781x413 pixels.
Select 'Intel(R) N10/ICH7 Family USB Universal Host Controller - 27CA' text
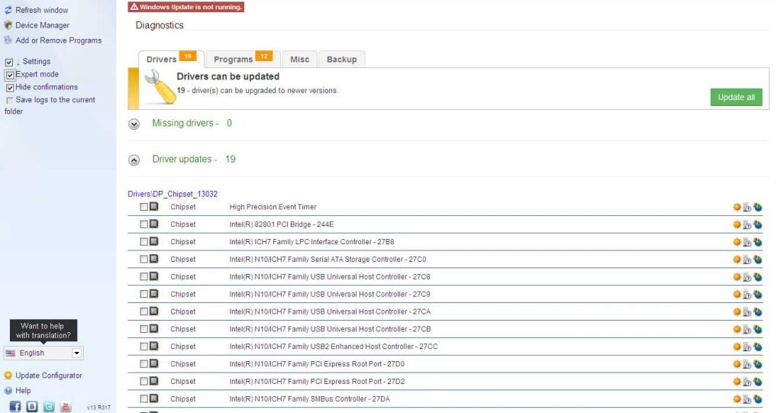click(330, 311)
